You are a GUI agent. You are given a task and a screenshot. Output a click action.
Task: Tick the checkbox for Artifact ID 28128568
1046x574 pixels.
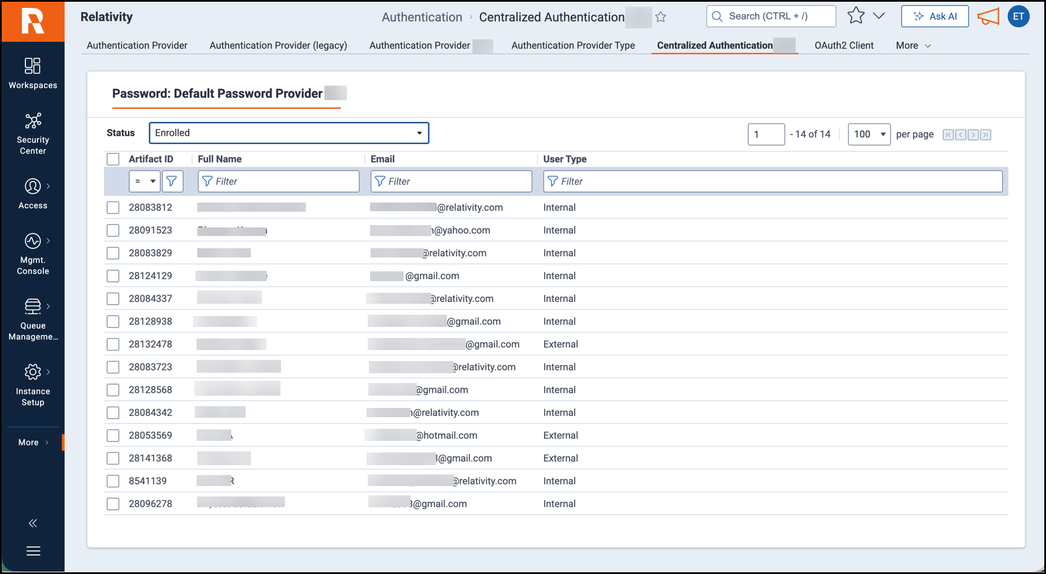coord(113,390)
